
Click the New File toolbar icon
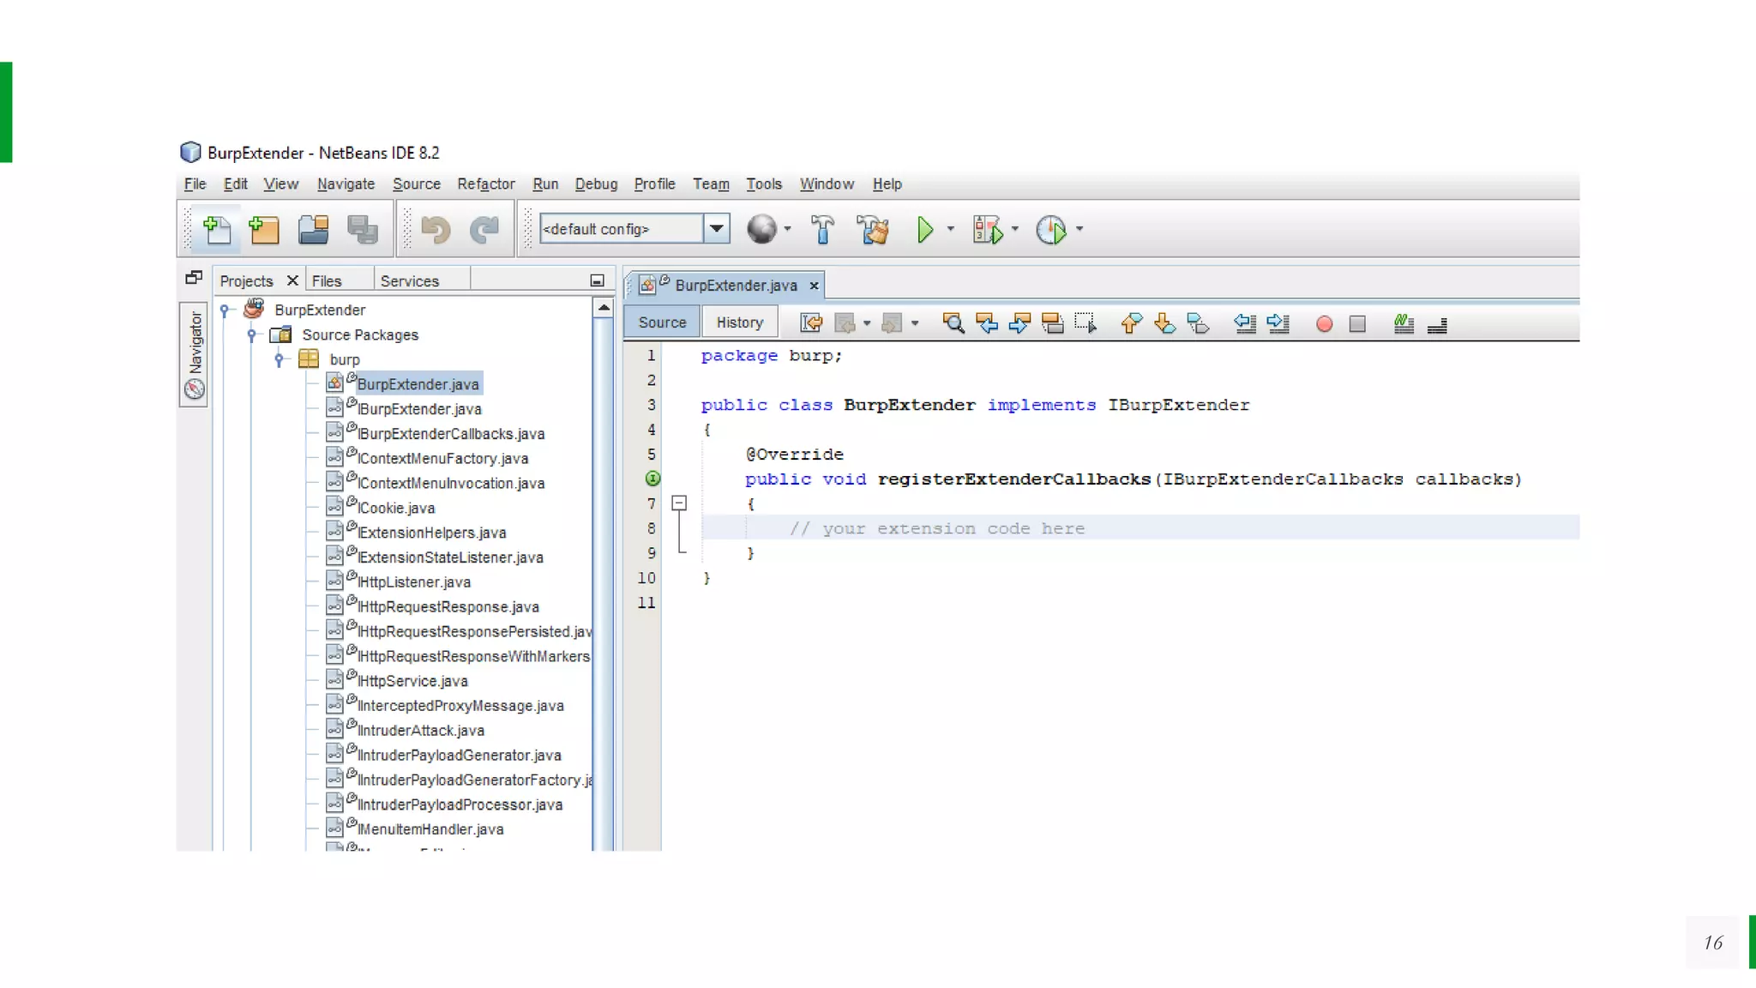pos(216,229)
